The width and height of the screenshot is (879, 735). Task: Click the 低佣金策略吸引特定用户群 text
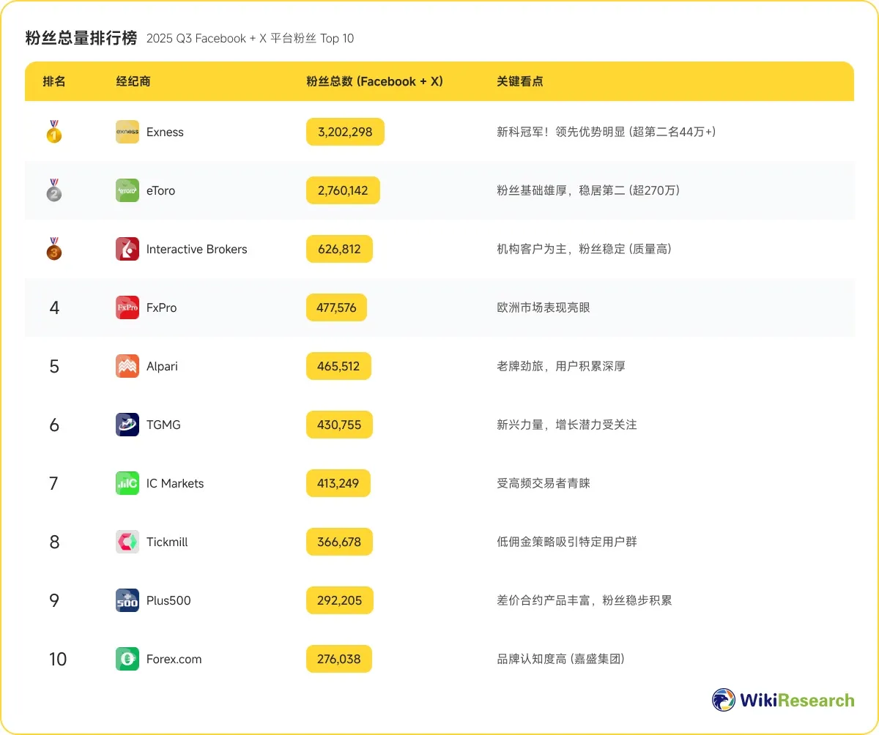(567, 542)
